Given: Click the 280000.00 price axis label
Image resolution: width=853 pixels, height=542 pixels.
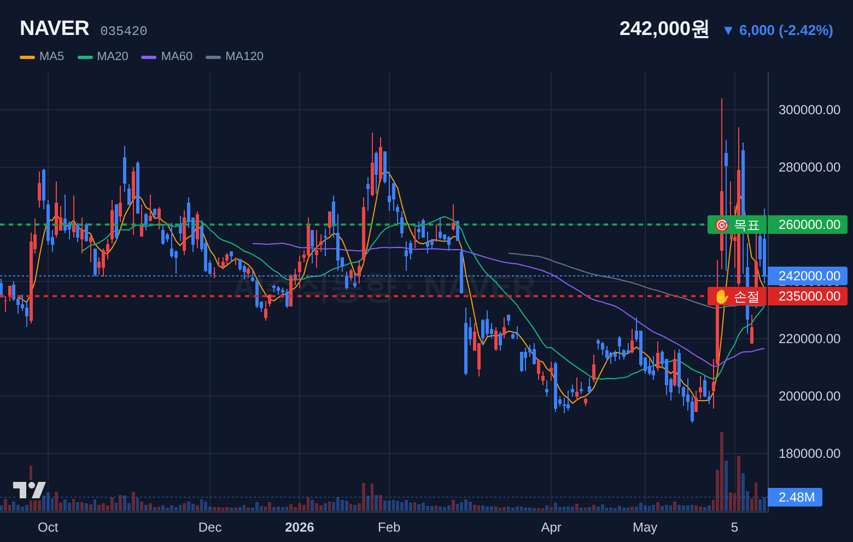Looking at the screenshot, I should pos(809,167).
